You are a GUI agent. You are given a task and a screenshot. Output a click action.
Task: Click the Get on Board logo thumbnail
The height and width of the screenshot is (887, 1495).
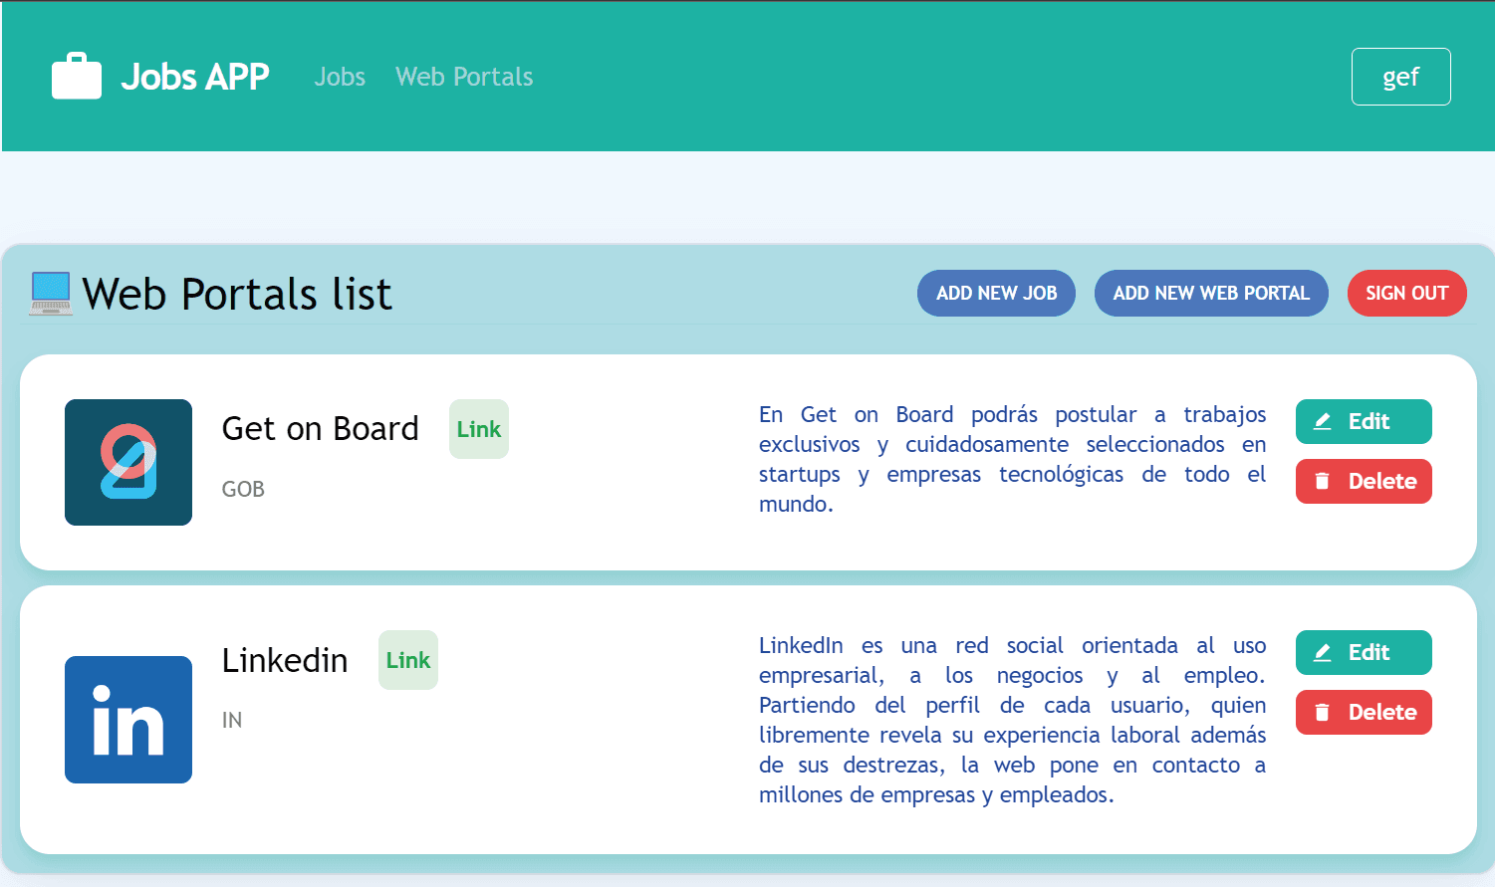tap(128, 462)
